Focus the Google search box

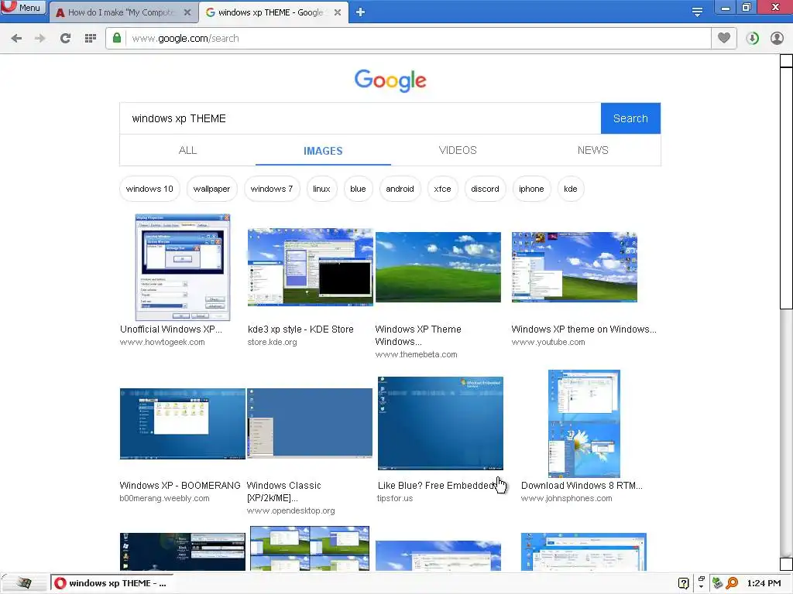pos(360,118)
